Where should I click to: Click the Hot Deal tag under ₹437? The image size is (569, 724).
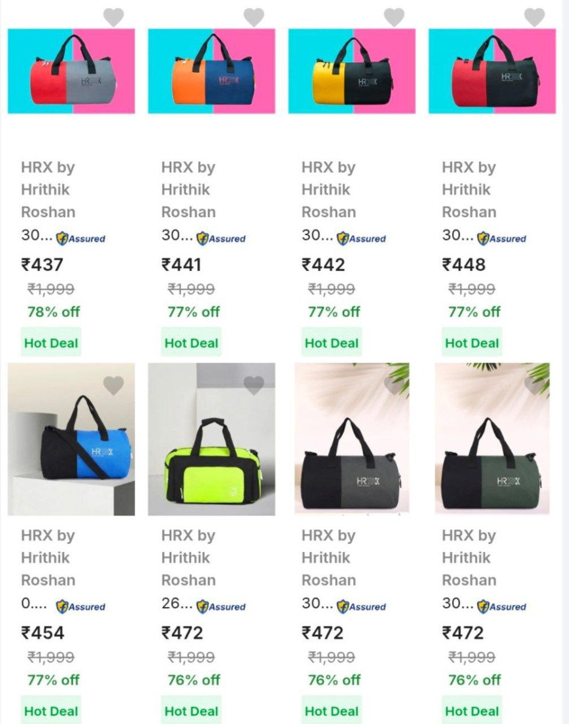51,343
